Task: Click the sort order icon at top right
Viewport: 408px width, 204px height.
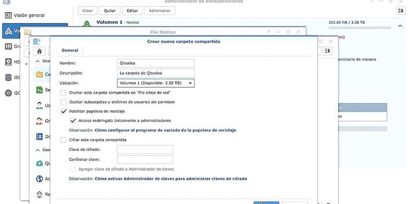Action: 400,11
